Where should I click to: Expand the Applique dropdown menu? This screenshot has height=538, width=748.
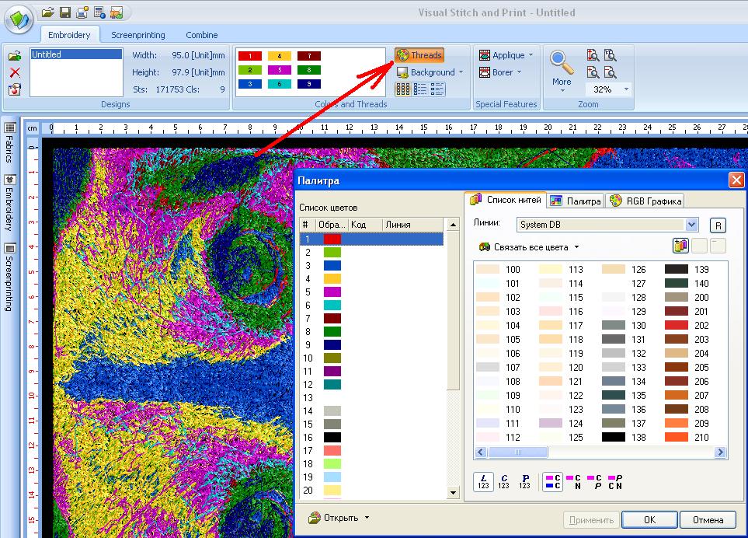(531, 55)
